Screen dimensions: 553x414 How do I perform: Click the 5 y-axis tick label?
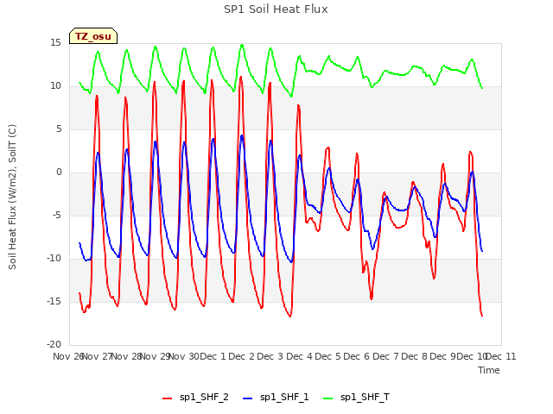tap(59, 129)
